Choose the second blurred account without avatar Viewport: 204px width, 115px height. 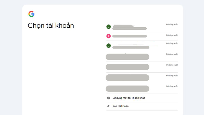pyautogui.click(x=127, y=67)
